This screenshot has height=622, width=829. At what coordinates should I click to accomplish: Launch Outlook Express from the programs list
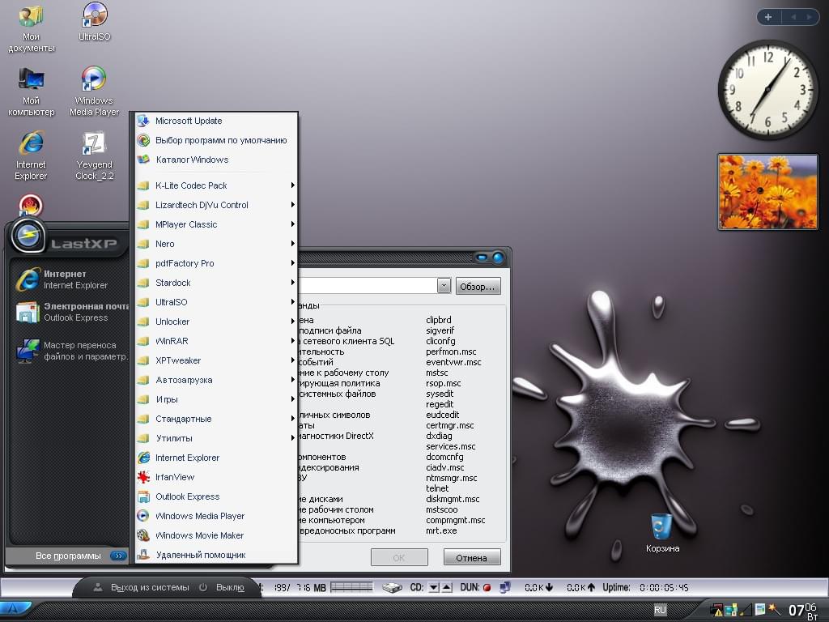coord(216,496)
